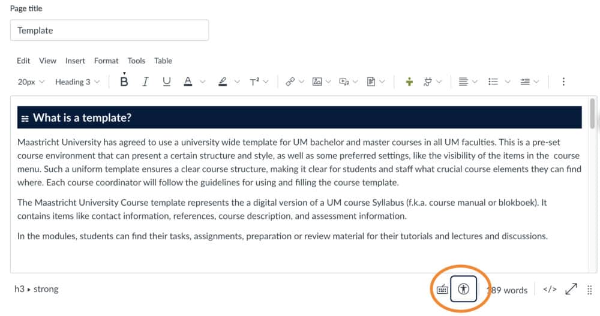Open the Heading 3 block format dropdown
Image resolution: width=600 pixels, height=316 pixels.
77,82
